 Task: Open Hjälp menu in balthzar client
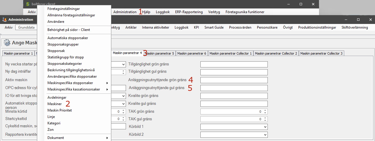tap(146, 12)
